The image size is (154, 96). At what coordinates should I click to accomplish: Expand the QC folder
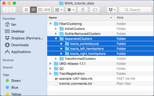[51, 68]
